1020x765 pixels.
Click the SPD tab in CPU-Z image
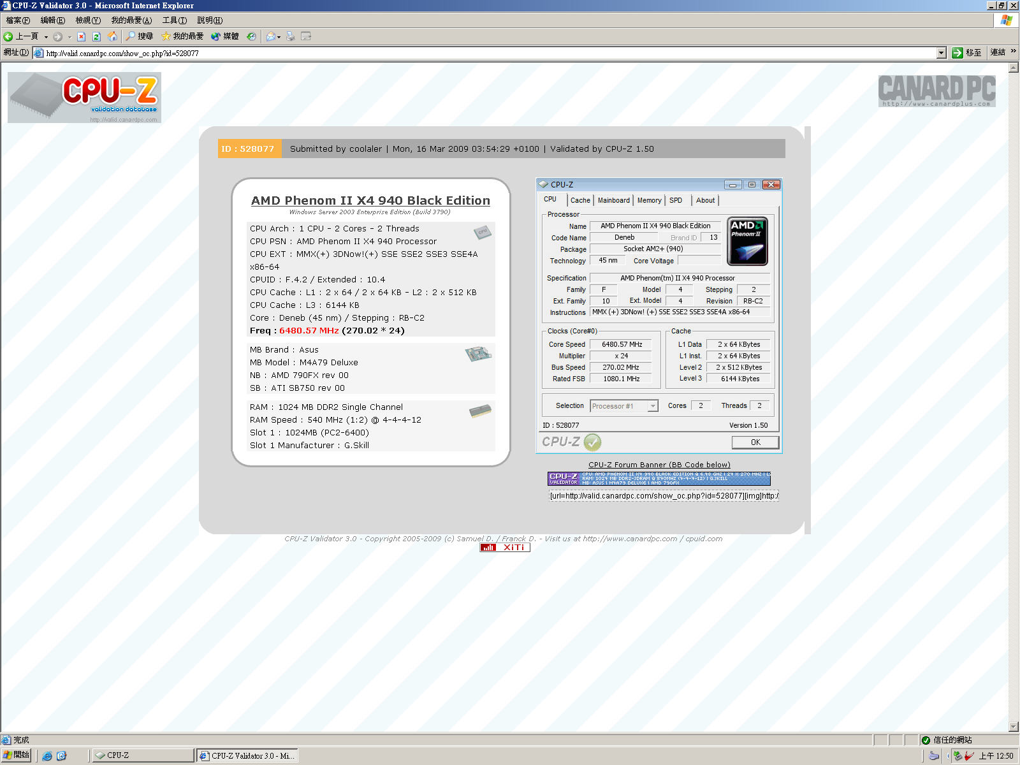click(x=676, y=200)
